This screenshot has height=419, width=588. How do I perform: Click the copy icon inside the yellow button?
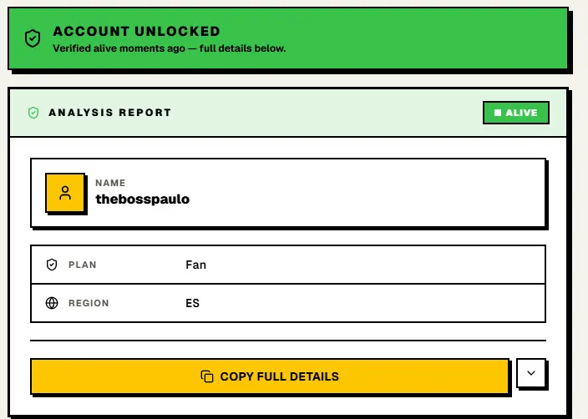point(207,376)
